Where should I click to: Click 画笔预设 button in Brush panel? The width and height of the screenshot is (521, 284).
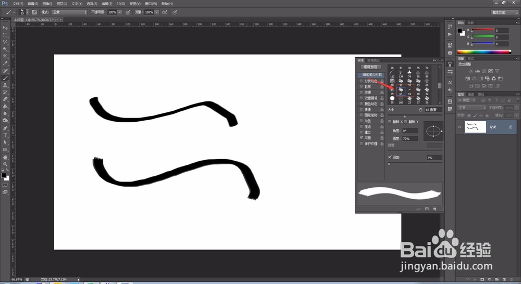pos(370,67)
